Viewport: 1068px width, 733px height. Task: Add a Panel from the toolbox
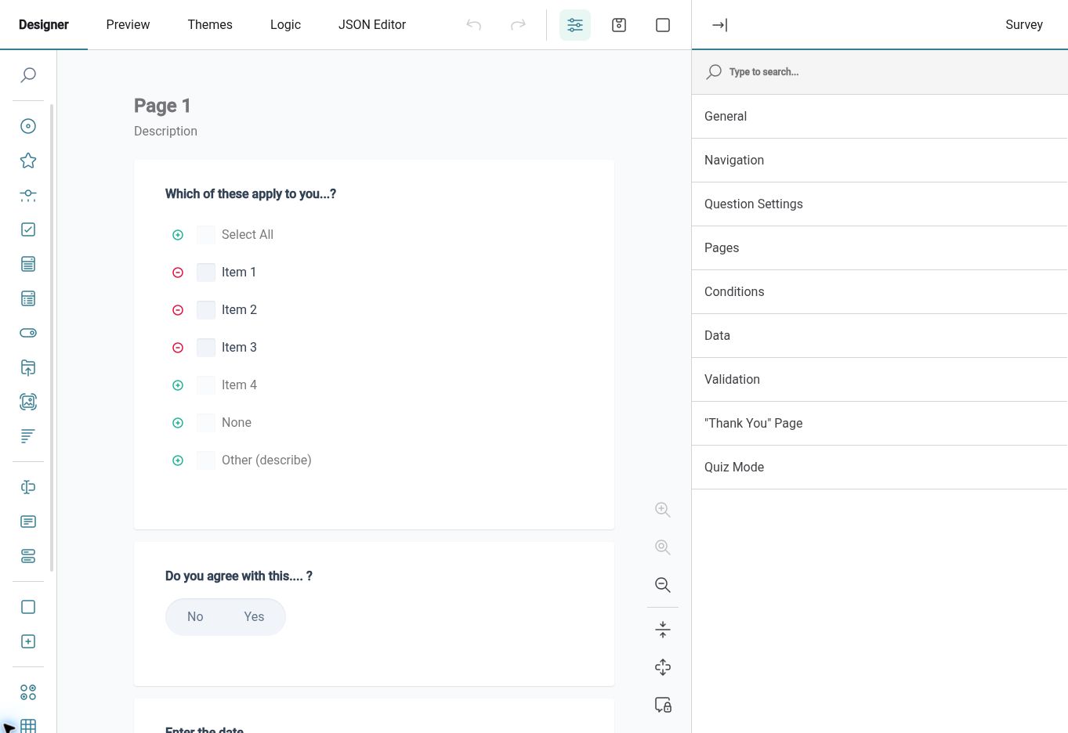(28, 607)
